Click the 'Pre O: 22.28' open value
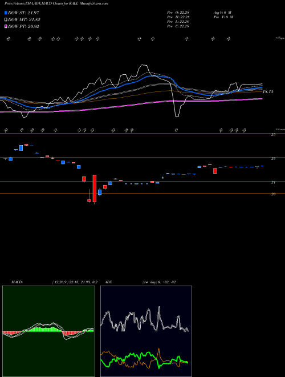 click(178, 13)
